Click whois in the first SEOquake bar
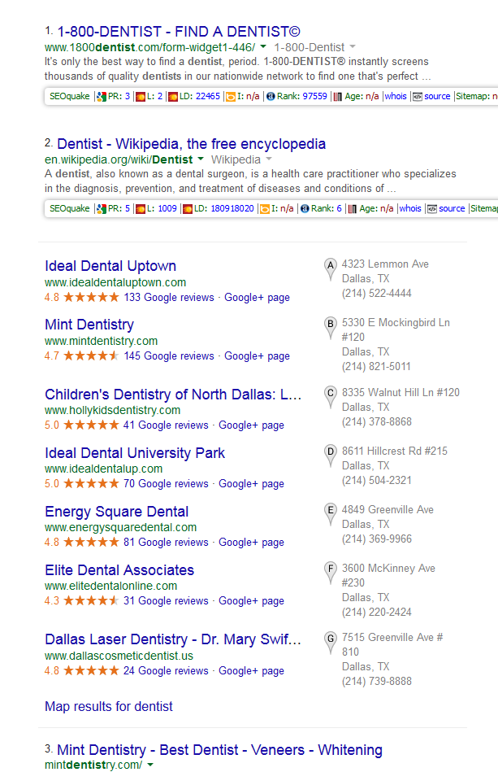Screen dimensions: 498x772 point(395,96)
